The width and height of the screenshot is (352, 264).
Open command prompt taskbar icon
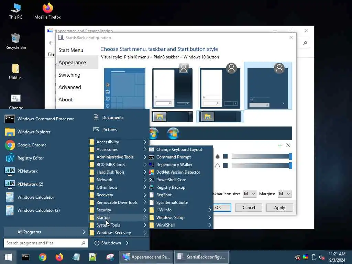[x=25, y=257]
